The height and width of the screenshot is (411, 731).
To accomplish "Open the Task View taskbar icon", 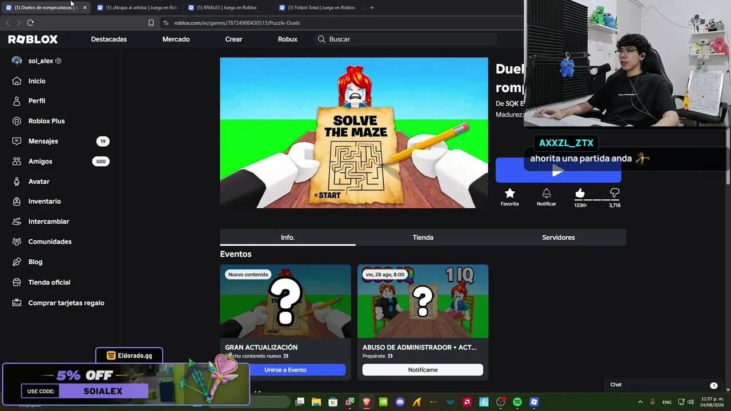I will pyautogui.click(x=300, y=402).
